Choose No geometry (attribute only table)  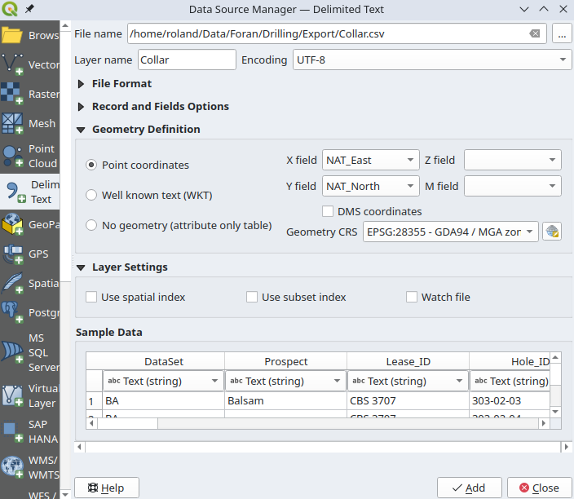[x=91, y=225]
